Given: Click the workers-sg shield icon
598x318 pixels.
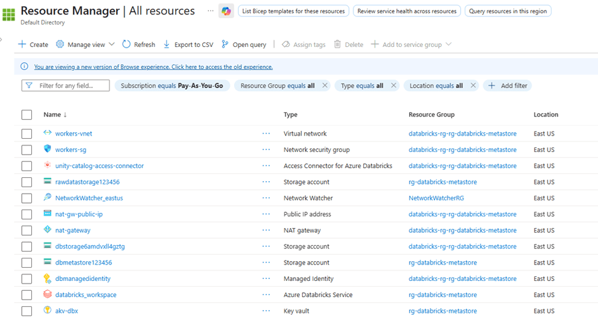Looking at the screenshot, I should tap(48, 149).
